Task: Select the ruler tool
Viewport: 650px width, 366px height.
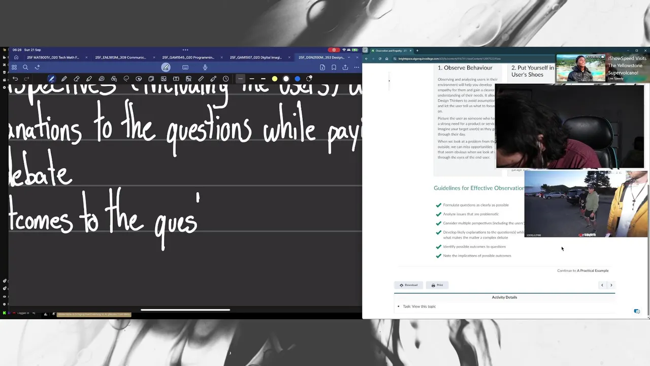Action: pyautogui.click(x=201, y=79)
